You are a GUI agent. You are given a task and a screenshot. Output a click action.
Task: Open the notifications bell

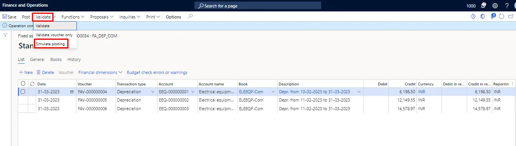[x=484, y=6]
